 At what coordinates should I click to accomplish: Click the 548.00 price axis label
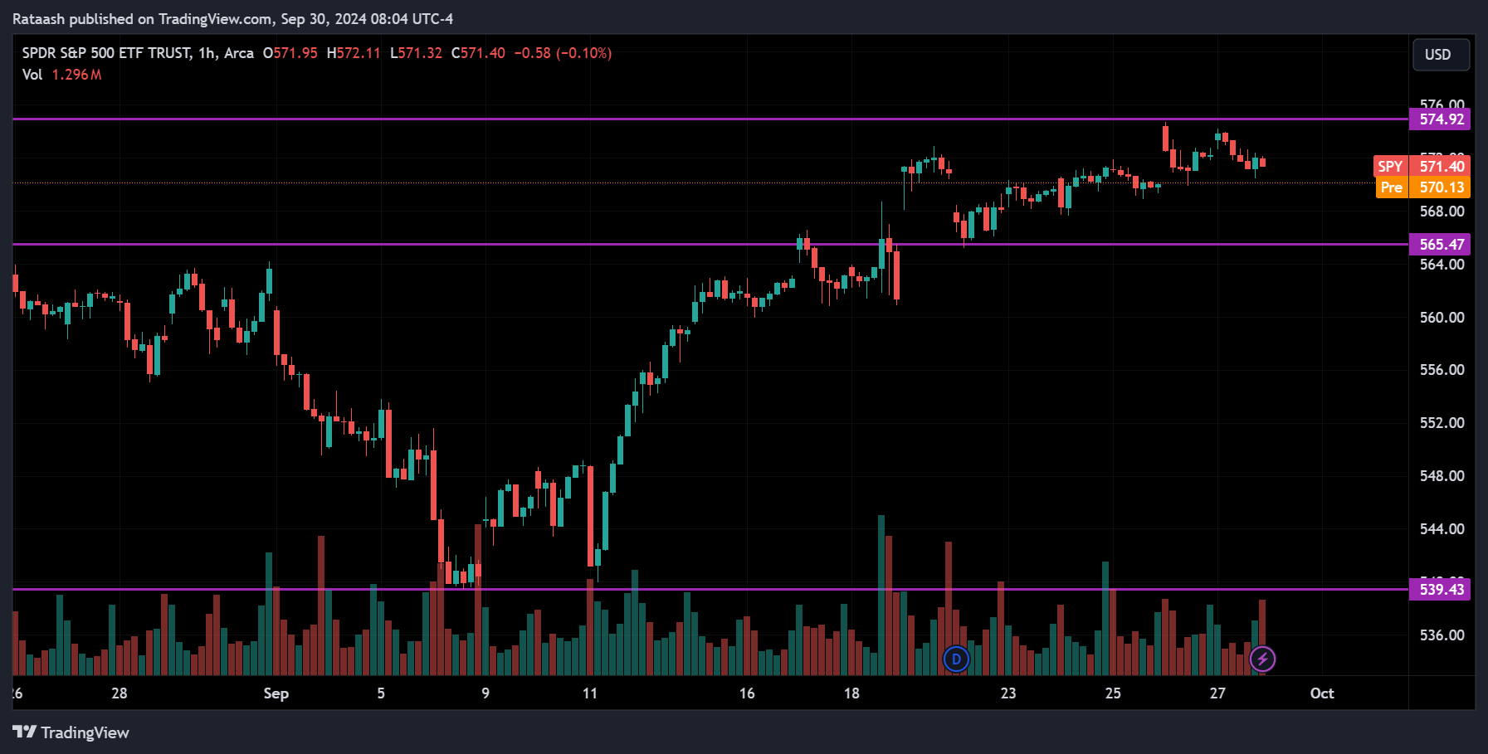1442,476
